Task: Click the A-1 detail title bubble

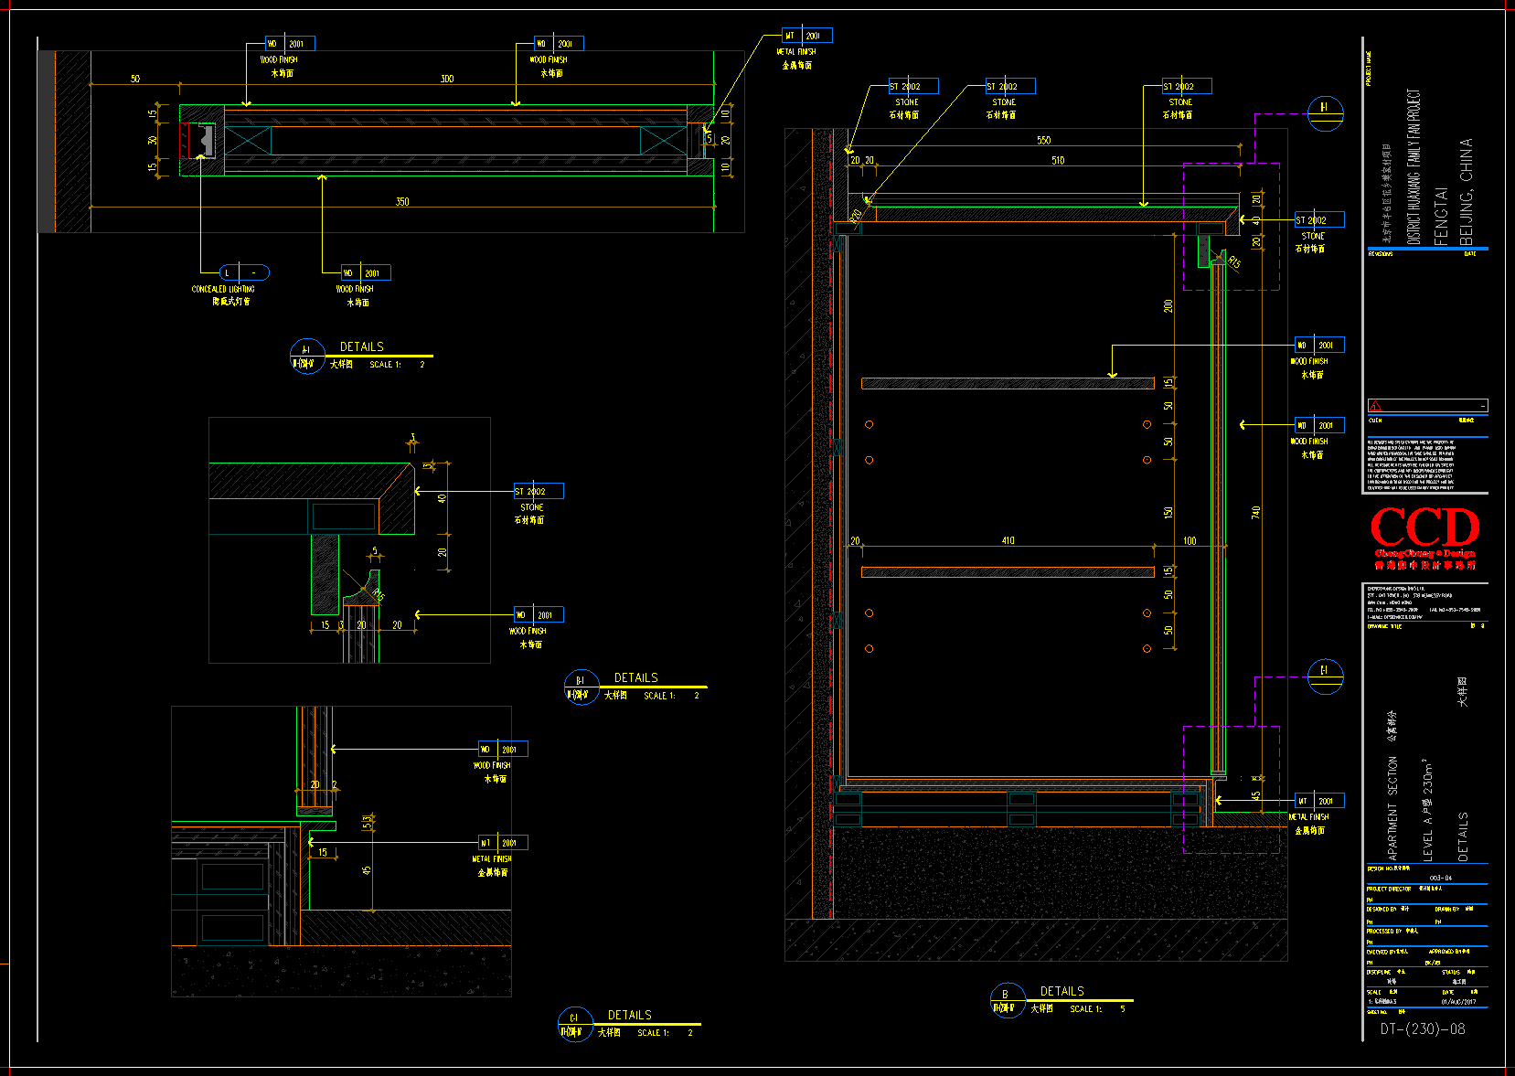Action: pyautogui.click(x=307, y=356)
